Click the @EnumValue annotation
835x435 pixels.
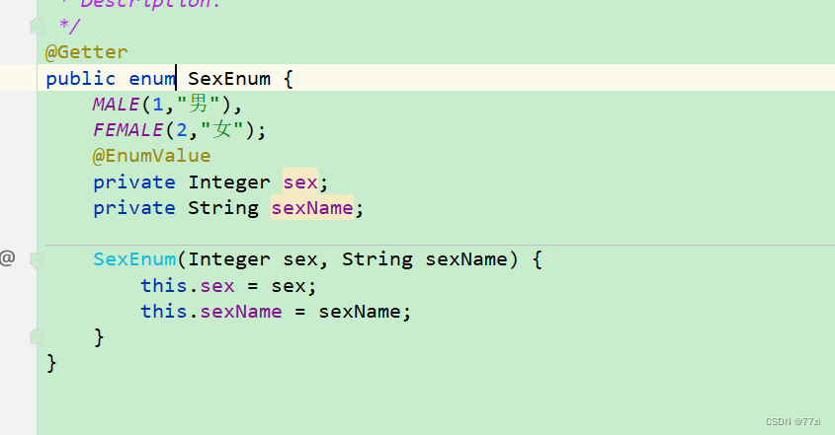(x=151, y=156)
